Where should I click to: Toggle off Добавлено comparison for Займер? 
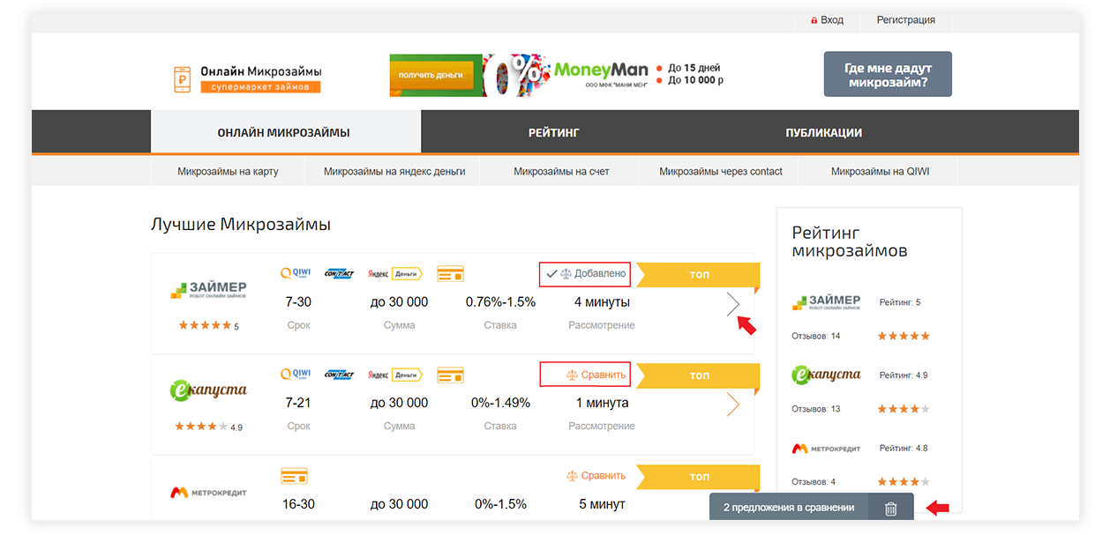tap(585, 274)
